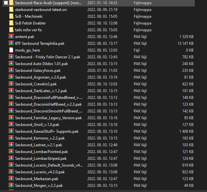Click the SxB Fetish Enabler folder icon
The image size is (207, 192).
(x=11, y=23)
